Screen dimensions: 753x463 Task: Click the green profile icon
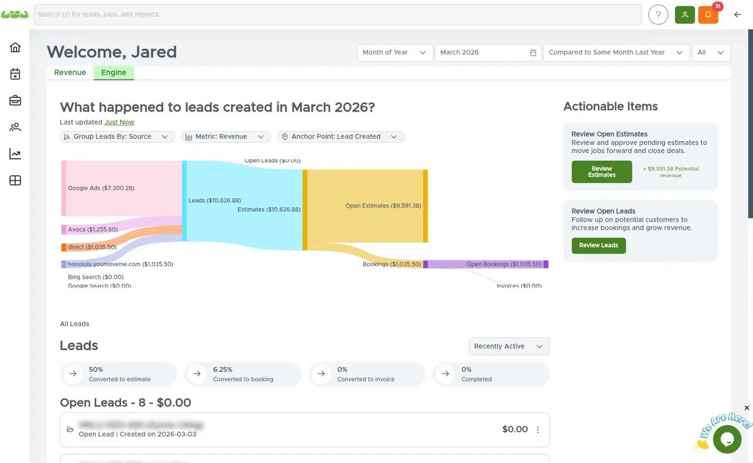pyautogui.click(x=685, y=14)
